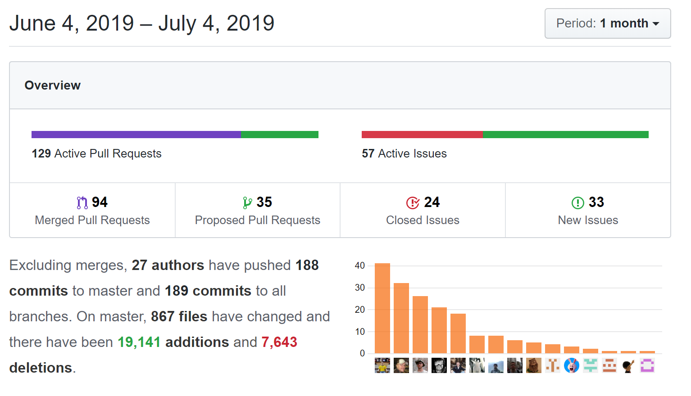This screenshot has width=691, height=396.
Task: Click the orange identicon avatar under the chart
Action: (x=553, y=365)
